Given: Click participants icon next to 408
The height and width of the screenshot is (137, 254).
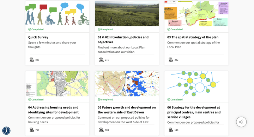Looking at the screenshot, I should pyautogui.click(x=101, y=130).
